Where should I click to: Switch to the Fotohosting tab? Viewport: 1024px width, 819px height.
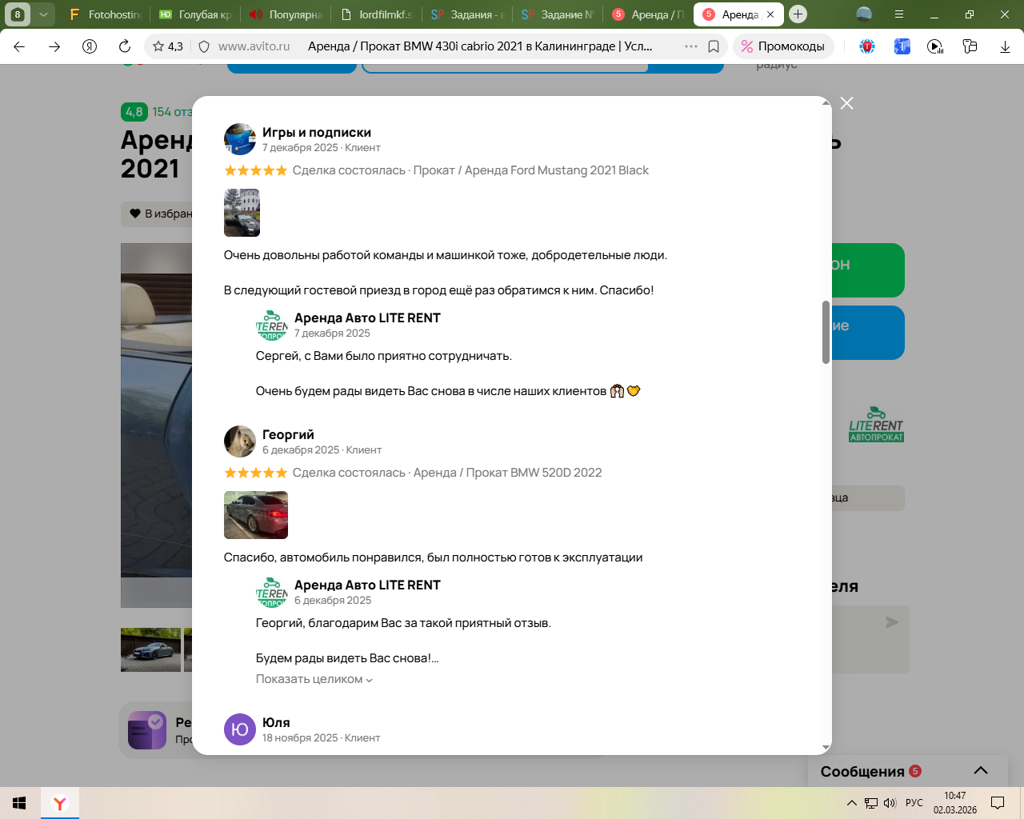(x=106, y=14)
